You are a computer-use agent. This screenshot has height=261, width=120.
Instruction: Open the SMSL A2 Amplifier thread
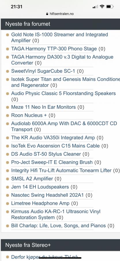[x=32, y=179]
